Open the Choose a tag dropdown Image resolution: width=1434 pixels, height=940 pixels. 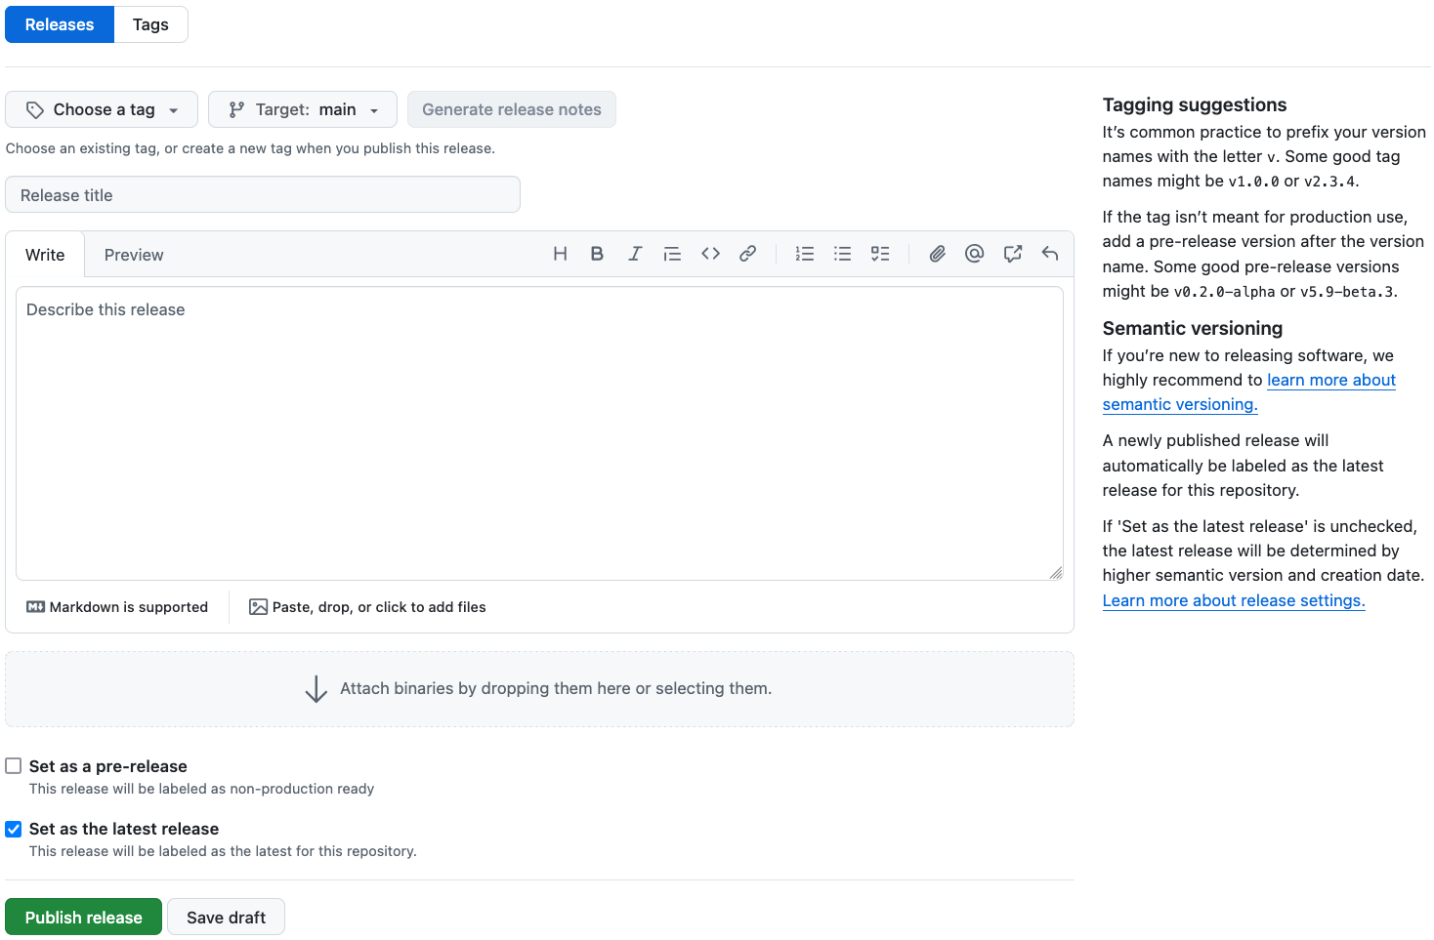pyautogui.click(x=102, y=109)
